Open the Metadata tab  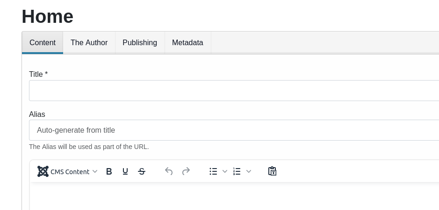coord(187,43)
